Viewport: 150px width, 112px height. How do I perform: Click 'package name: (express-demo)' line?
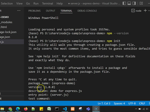tap(52, 83)
